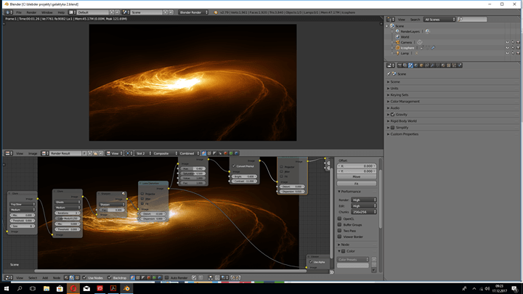The width and height of the screenshot is (523, 294).
Task: Open the Scene properties tab
Action: point(410,65)
